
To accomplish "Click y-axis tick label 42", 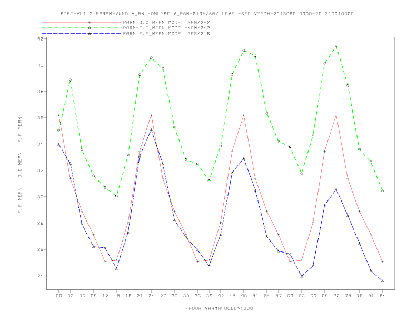I will [41, 38].
